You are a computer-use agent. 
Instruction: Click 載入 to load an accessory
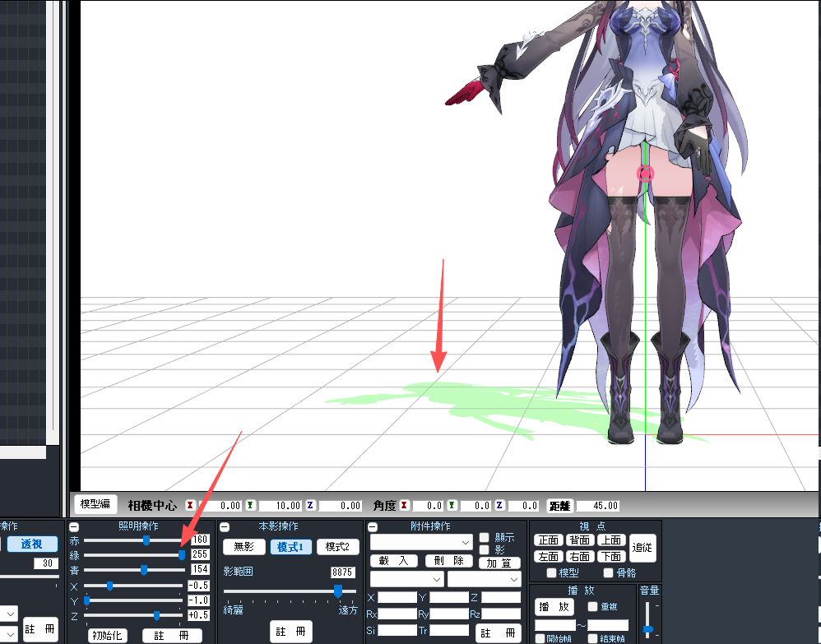tap(394, 561)
